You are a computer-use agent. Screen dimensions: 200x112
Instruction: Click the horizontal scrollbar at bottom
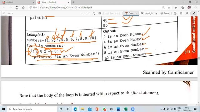95,105
